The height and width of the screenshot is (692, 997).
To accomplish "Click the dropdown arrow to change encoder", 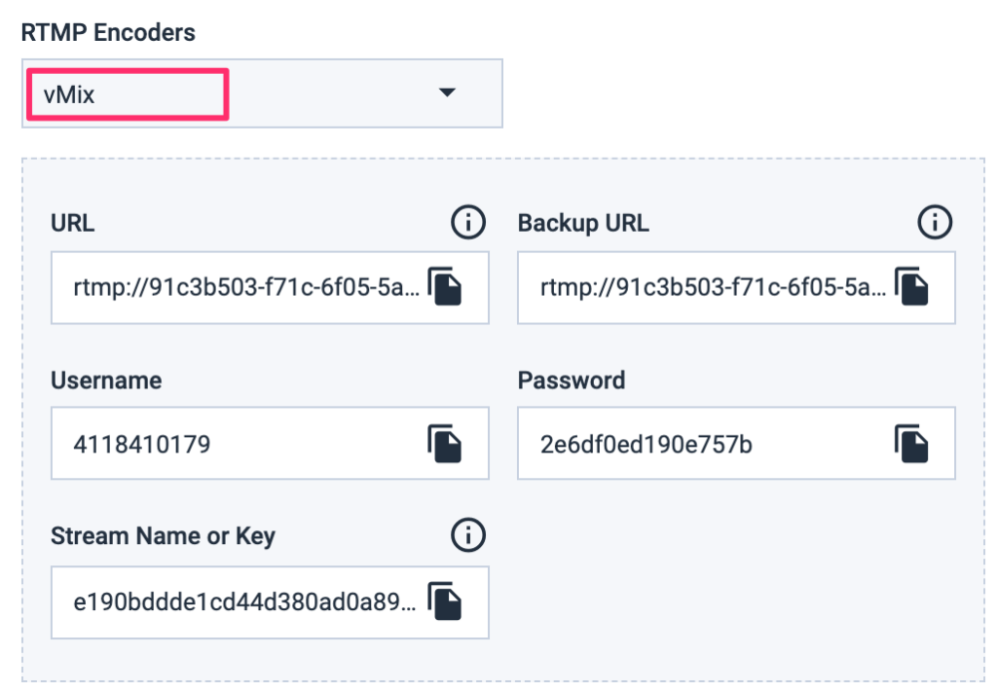I will tap(447, 93).
